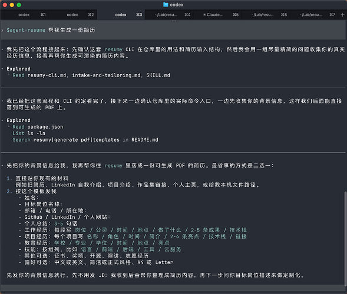347x294 pixels.
Task: Click the List ls -la line
Action: coord(29,133)
